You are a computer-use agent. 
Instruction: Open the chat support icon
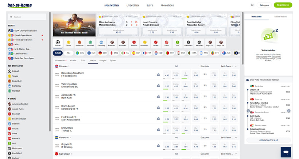coord(286,152)
